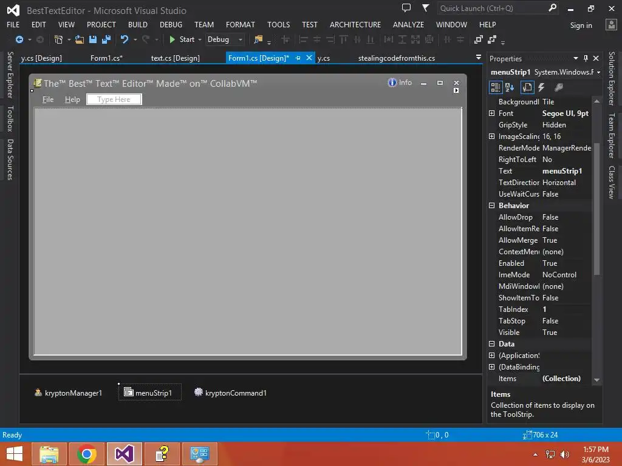Toggle Categorized view in Properties panel

(x=496, y=87)
